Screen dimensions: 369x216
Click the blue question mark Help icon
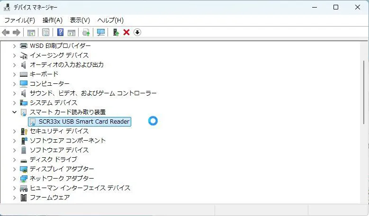point(60,32)
